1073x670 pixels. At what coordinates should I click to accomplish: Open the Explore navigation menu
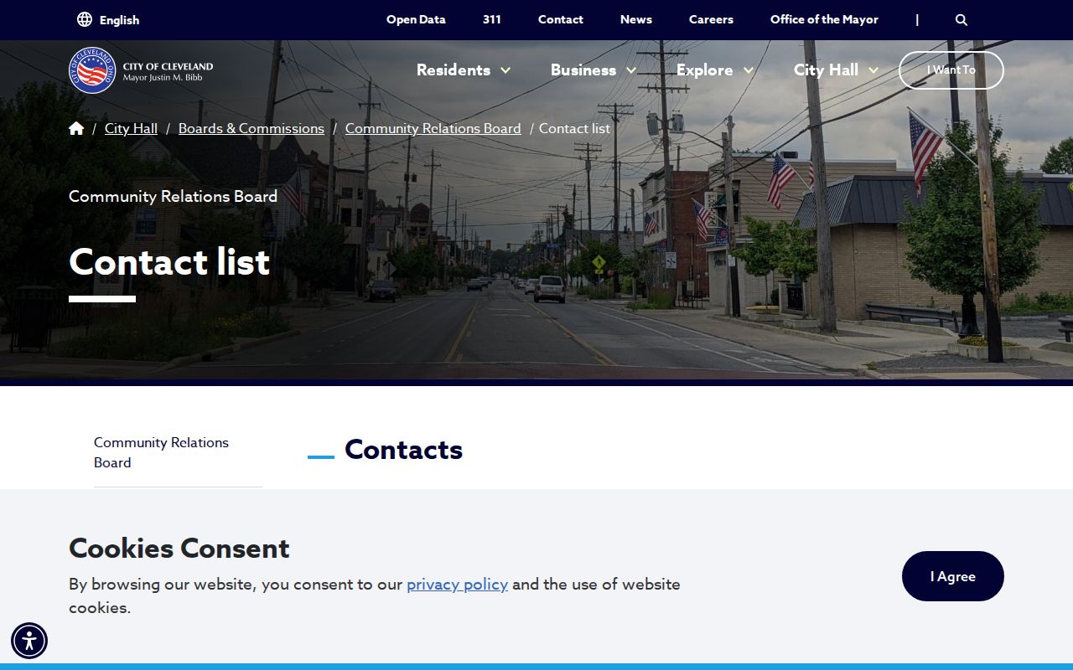(x=705, y=70)
